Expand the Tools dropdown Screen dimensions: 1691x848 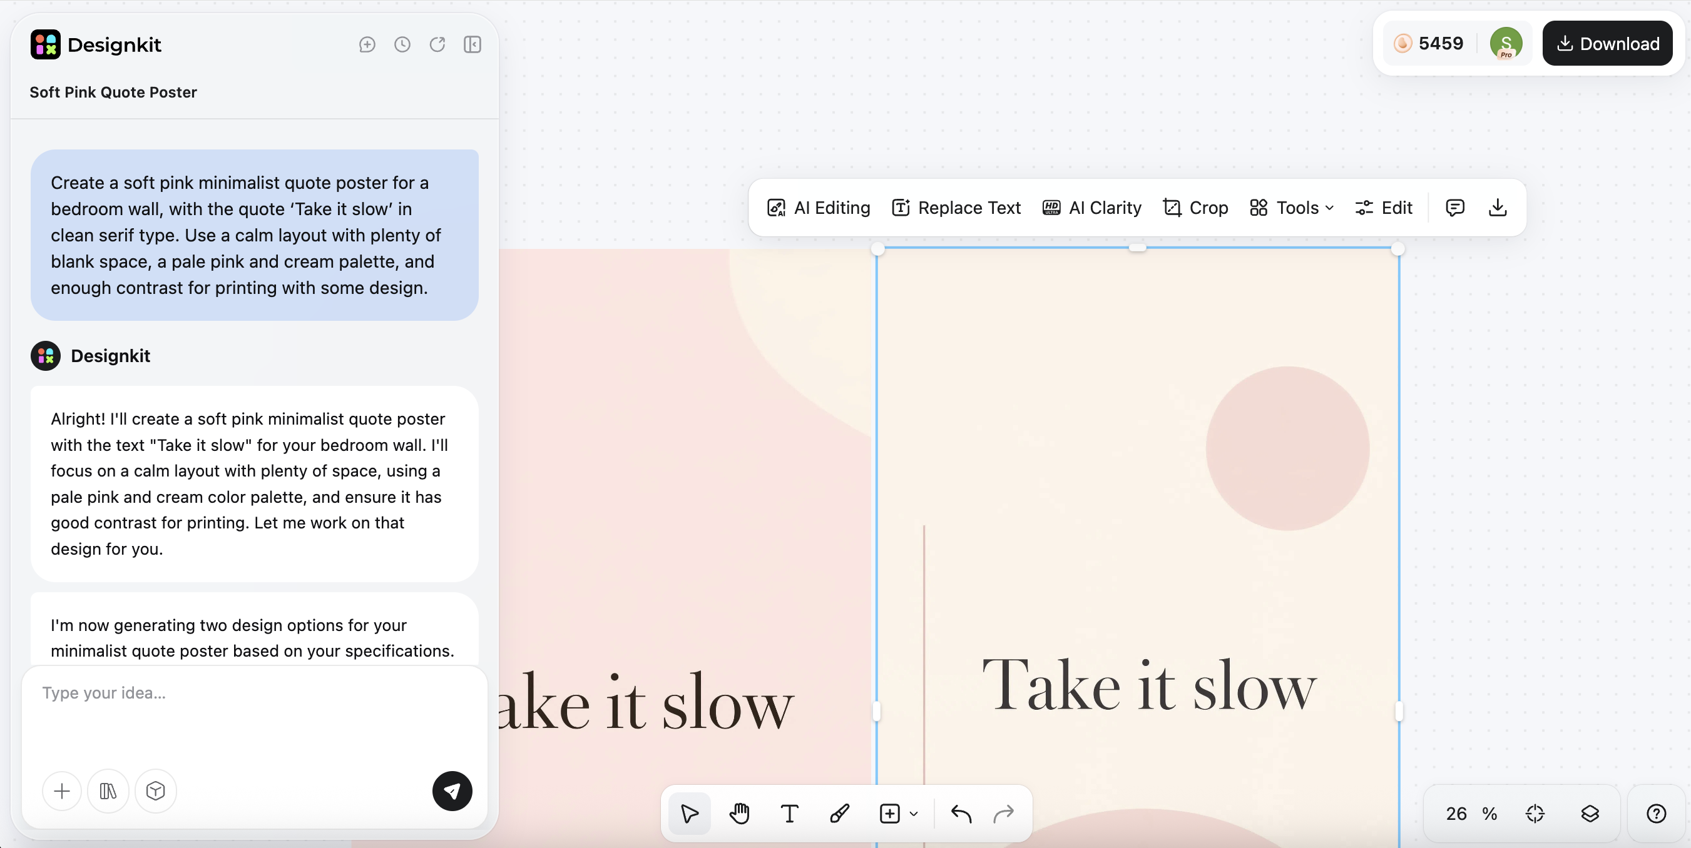(x=1291, y=208)
